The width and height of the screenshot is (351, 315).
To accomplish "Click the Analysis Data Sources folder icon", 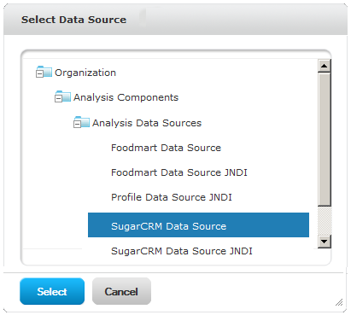I will click(x=83, y=122).
